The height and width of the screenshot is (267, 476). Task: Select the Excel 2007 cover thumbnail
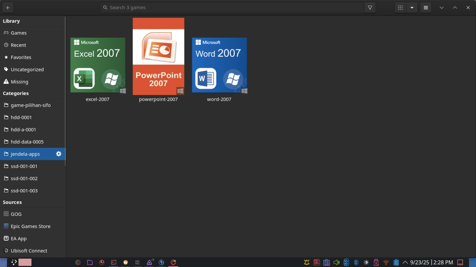point(98,65)
